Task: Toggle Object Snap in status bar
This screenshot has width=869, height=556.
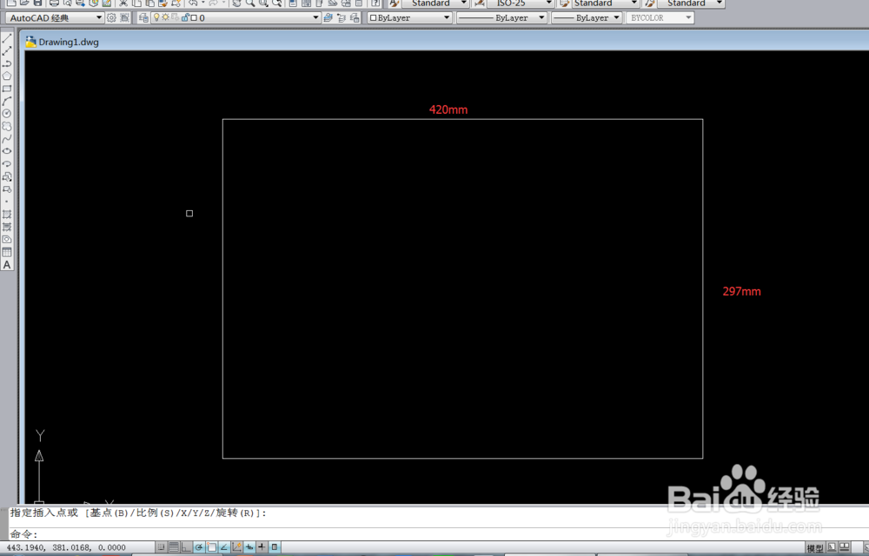Action: [x=212, y=547]
